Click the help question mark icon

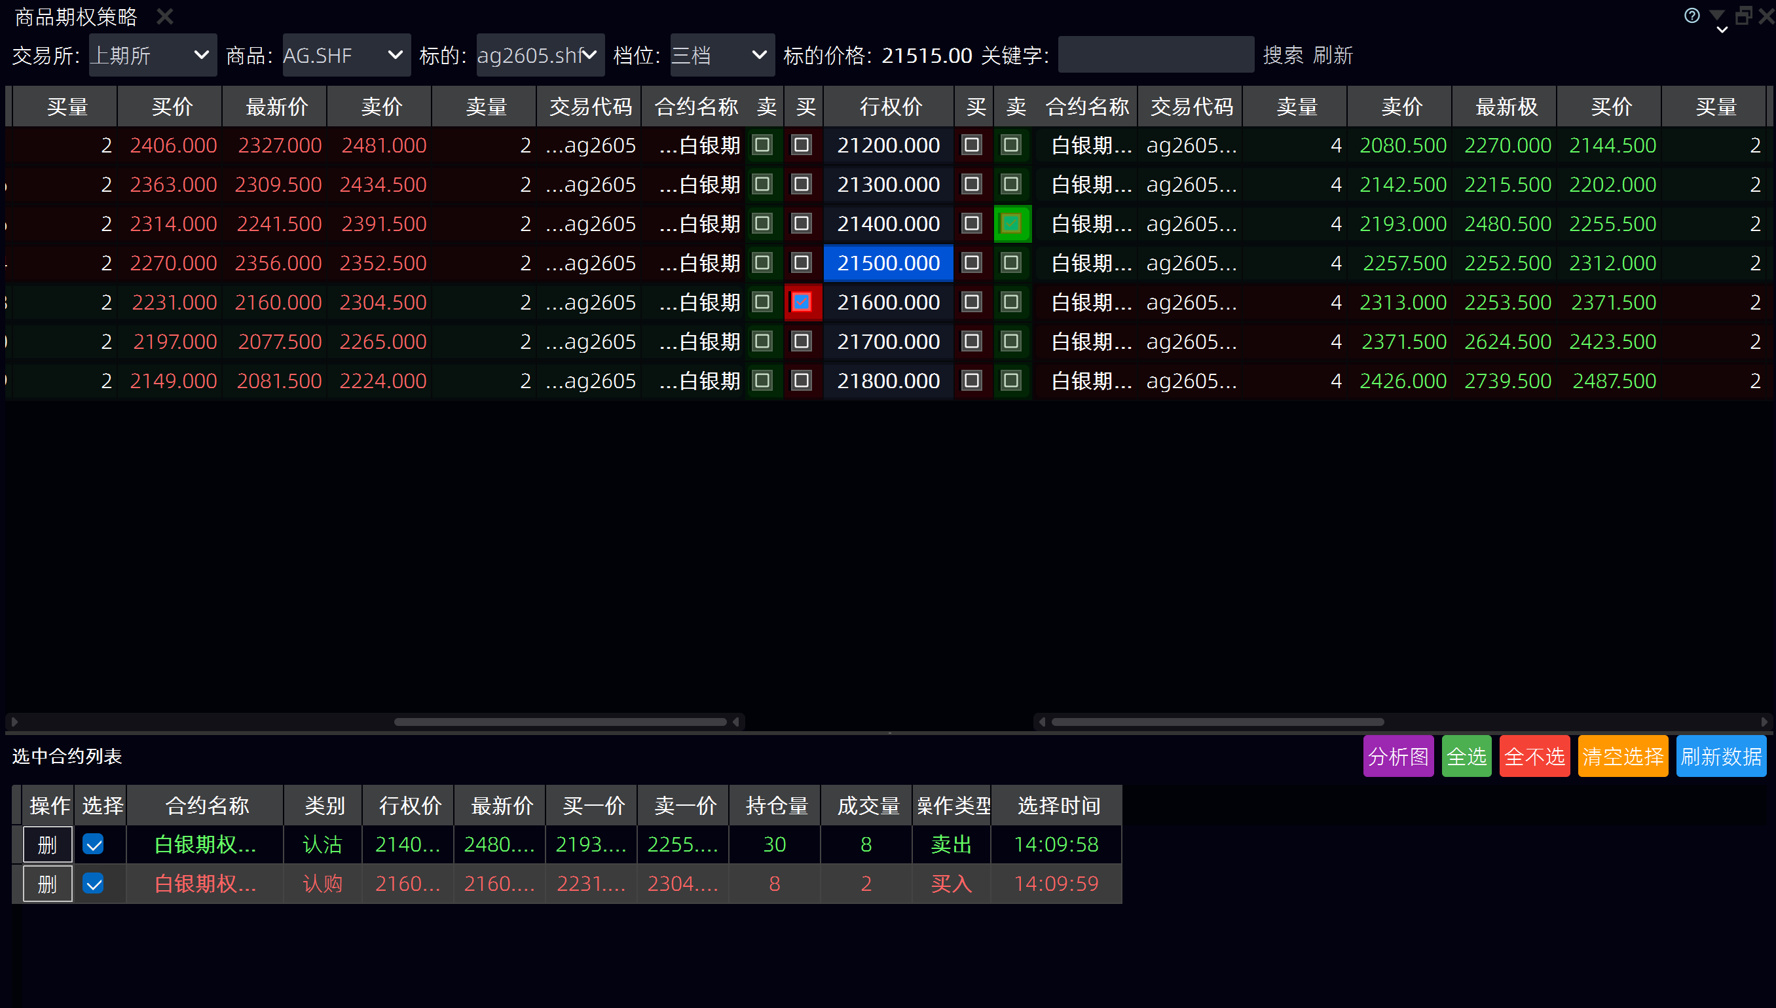click(1692, 15)
